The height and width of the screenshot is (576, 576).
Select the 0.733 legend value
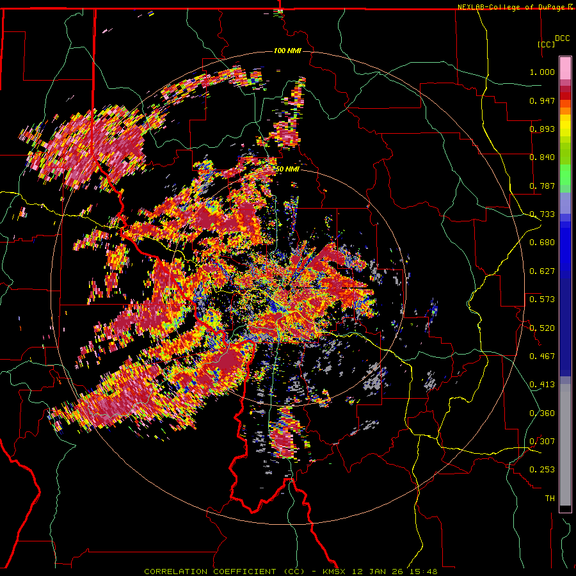(542, 214)
